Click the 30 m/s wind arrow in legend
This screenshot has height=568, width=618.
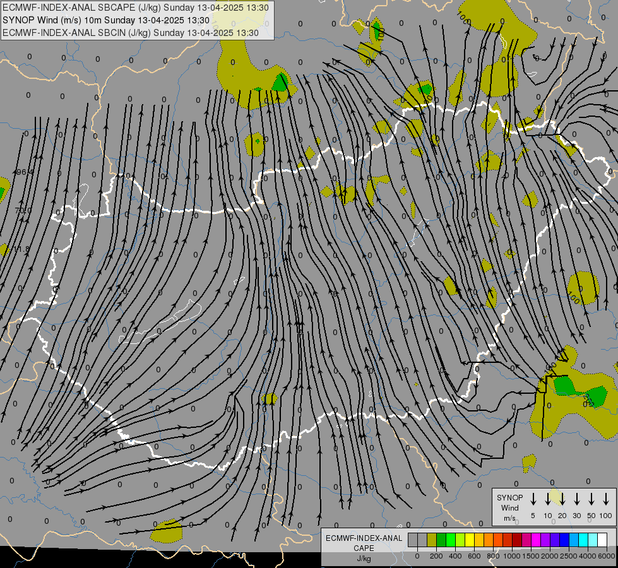[576, 499]
